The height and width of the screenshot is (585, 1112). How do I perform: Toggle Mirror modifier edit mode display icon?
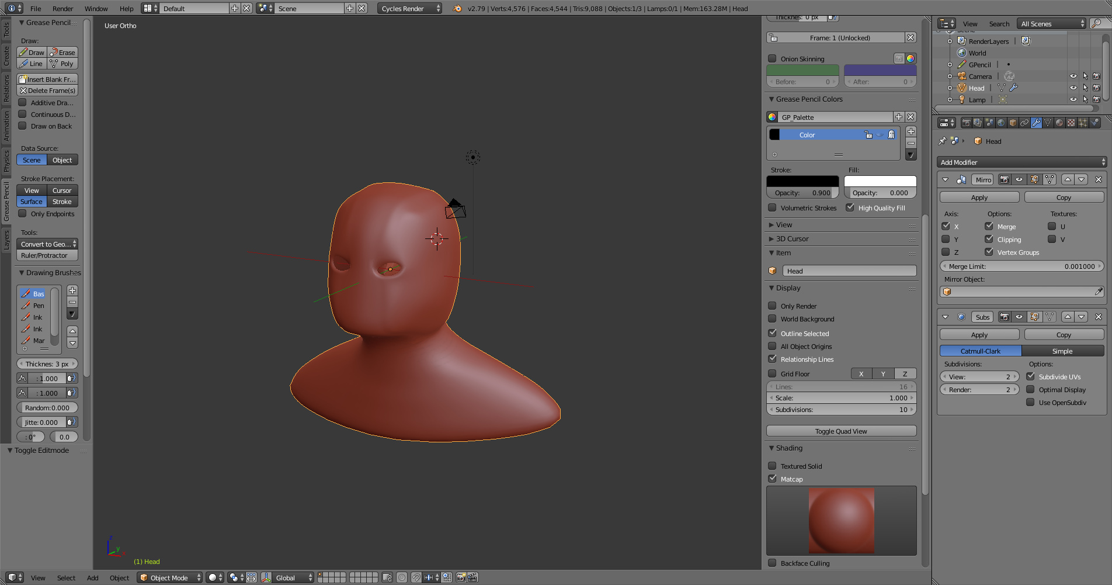coord(1034,179)
